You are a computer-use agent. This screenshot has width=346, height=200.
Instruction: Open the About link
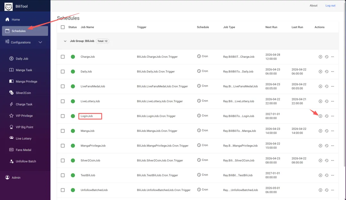click(313, 5)
